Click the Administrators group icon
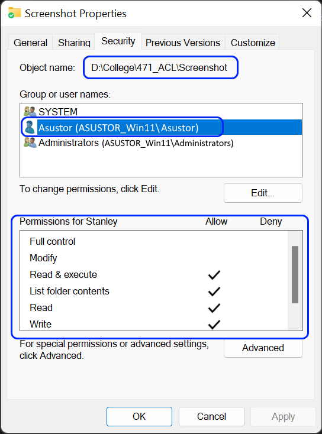 30,143
